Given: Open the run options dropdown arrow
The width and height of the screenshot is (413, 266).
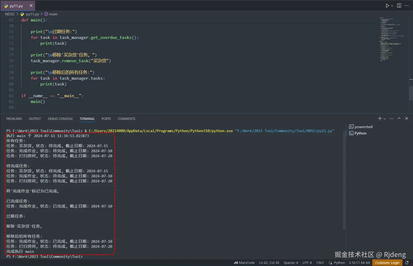Looking at the screenshot, I should pyautogui.click(x=392, y=6).
